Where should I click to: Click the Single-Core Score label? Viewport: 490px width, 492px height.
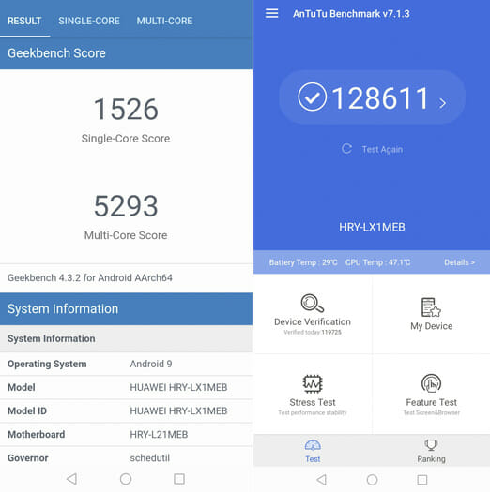click(x=126, y=139)
